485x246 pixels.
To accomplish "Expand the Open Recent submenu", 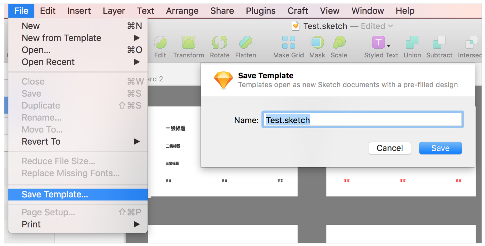I will 137,62.
